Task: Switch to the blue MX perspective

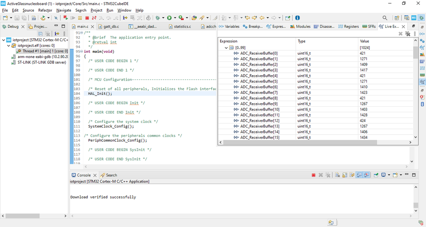Action: point(414,18)
